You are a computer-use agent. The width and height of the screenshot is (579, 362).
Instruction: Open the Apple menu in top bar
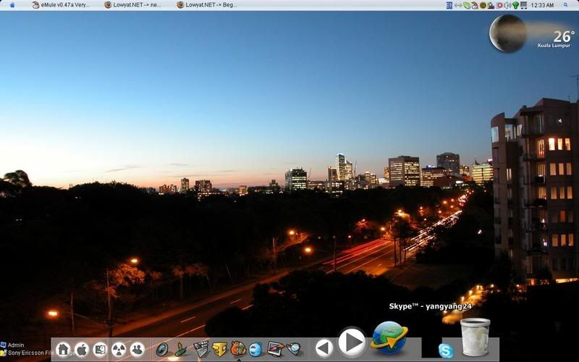pyautogui.click(x=12, y=5)
